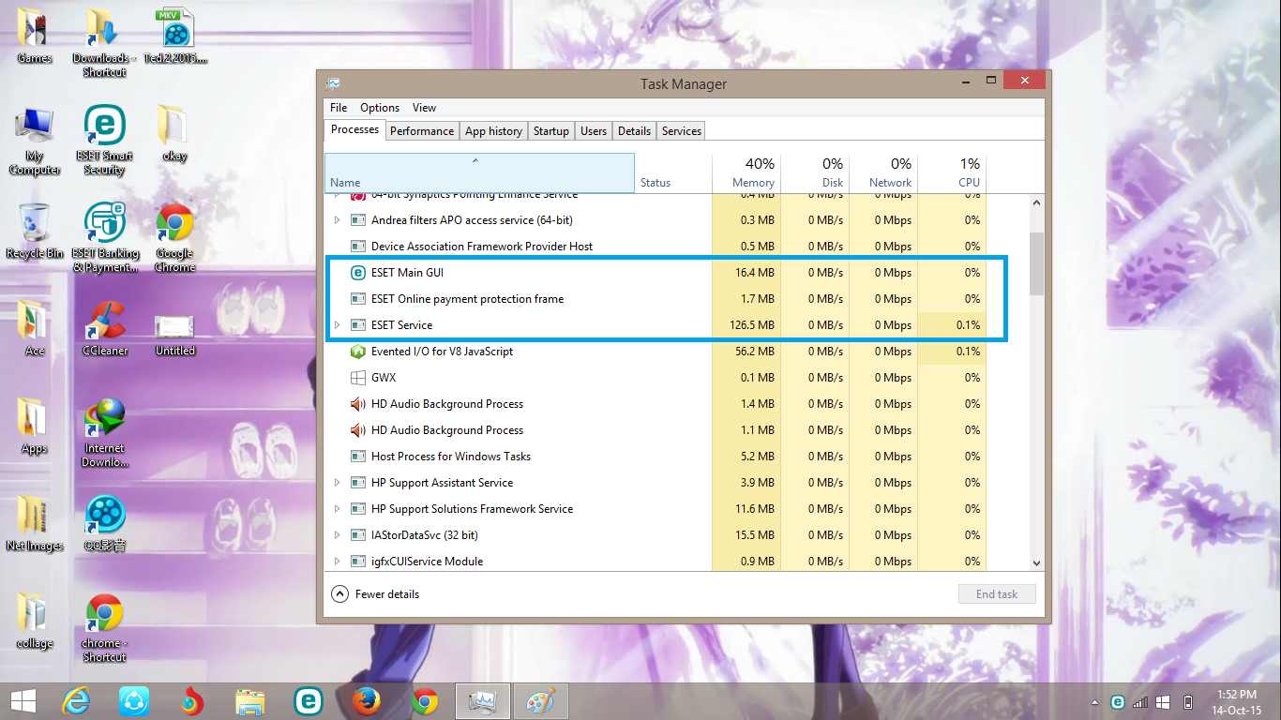Show hidden system tray icons
The image size is (1281, 720).
click(1093, 702)
